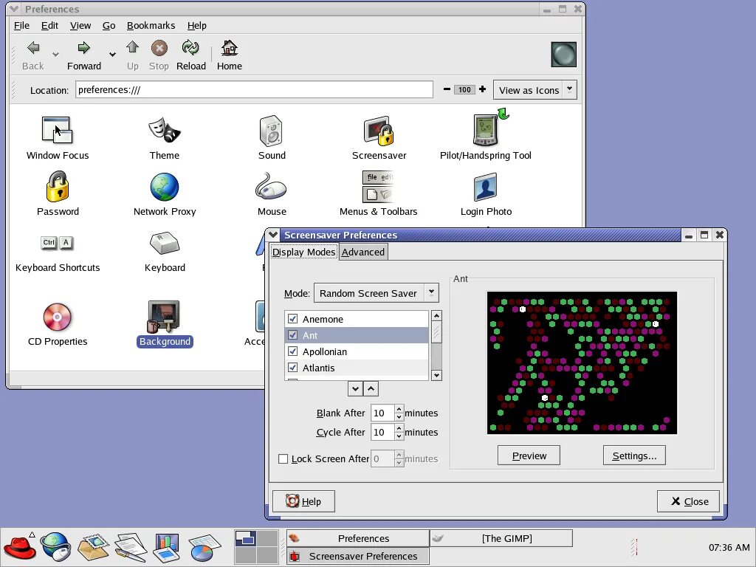
Task: Uncheck the Anemone screensaver checkbox
Action: coord(292,319)
